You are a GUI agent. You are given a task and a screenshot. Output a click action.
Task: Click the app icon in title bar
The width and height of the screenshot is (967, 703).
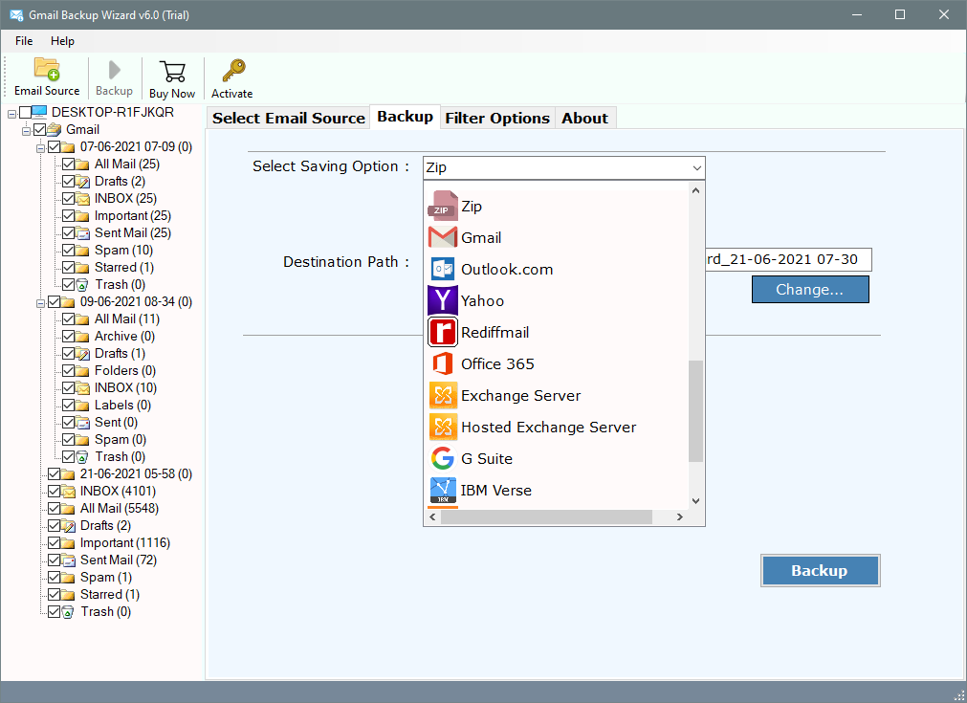(16, 14)
